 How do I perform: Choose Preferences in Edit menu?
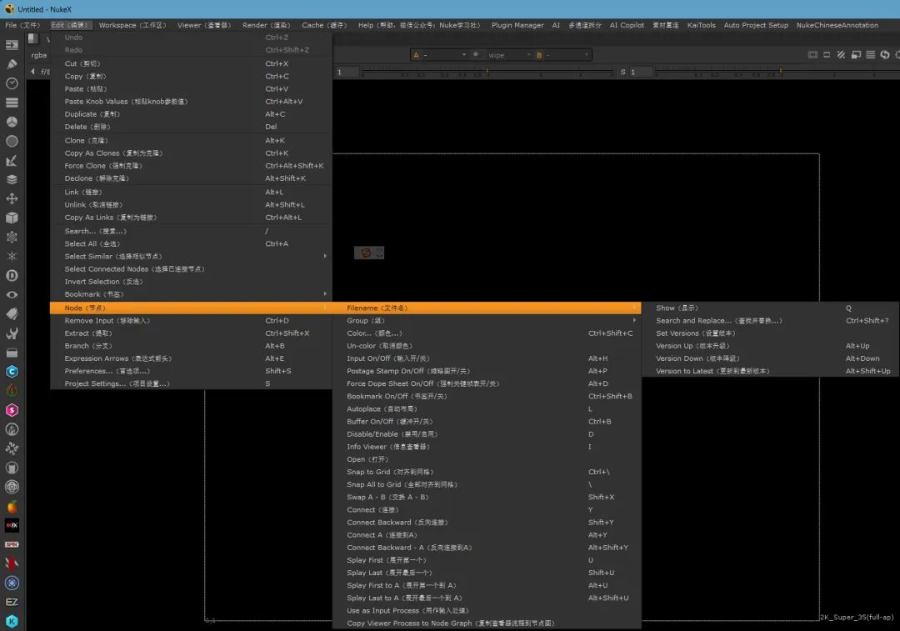pyautogui.click(x=191, y=371)
